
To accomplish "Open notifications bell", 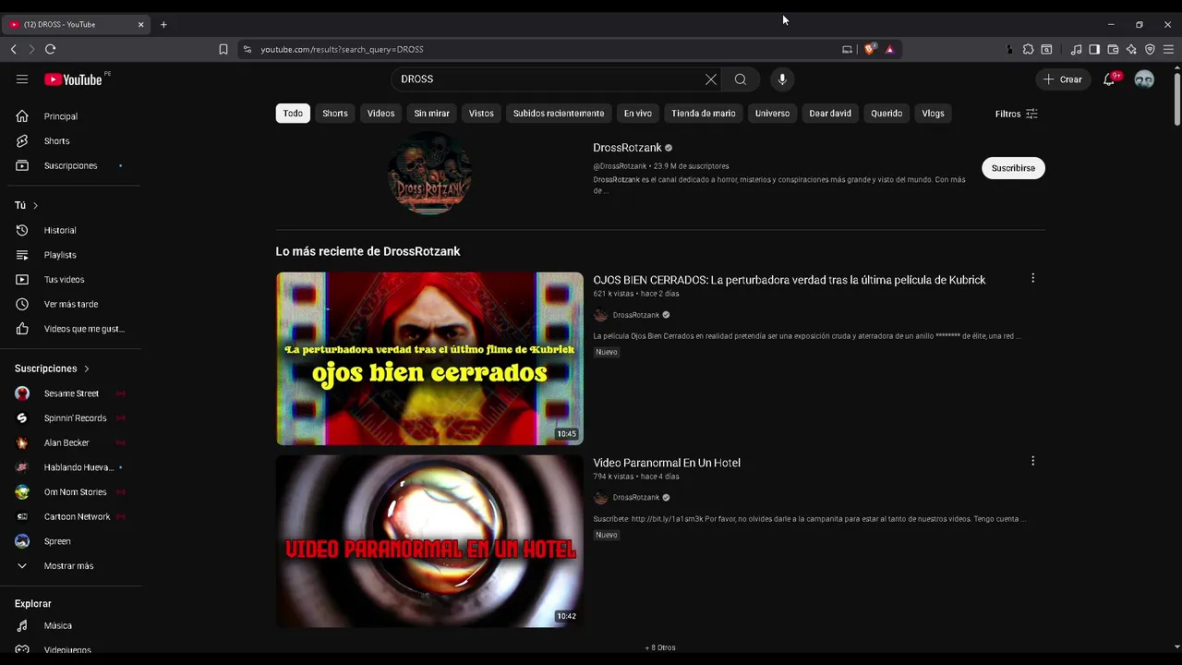I will [x=1109, y=79].
